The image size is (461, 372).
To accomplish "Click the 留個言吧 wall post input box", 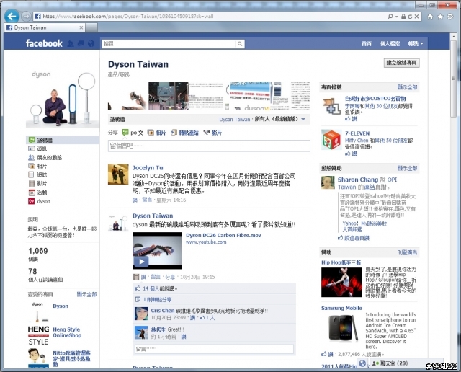I will coord(209,146).
